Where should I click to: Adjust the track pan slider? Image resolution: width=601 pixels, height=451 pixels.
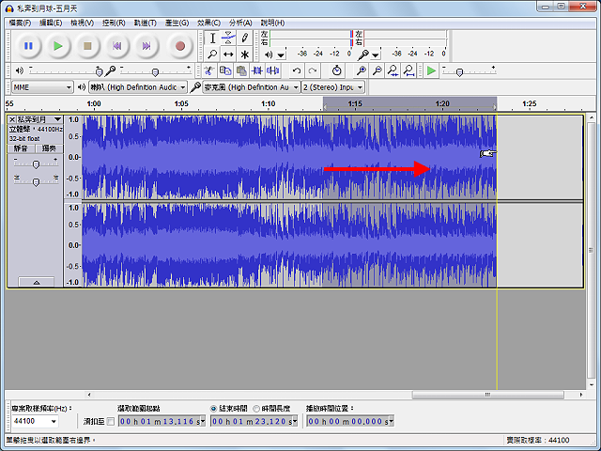point(36,181)
